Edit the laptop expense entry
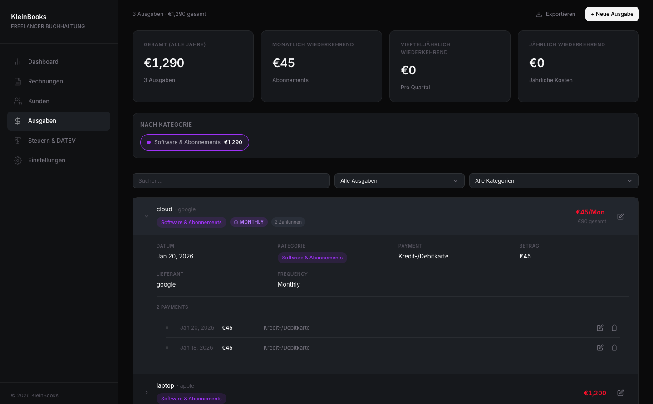The width and height of the screenshot is (653, 404). tap(620, 393)
